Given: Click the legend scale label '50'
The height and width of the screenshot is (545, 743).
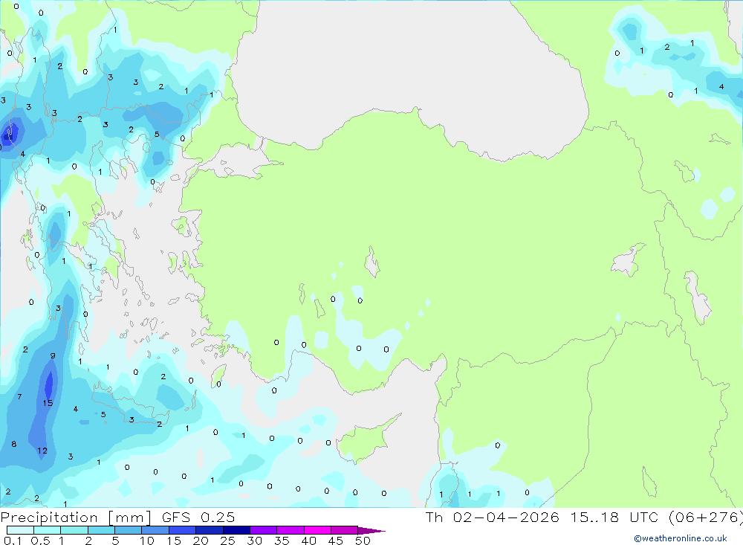Looking at the screenshot, I should tap(363, 541).
